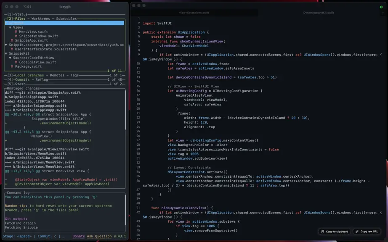This screenshot has width=388, height=242.
Task: Click the Copy to clipboard button
Action: 334,231
